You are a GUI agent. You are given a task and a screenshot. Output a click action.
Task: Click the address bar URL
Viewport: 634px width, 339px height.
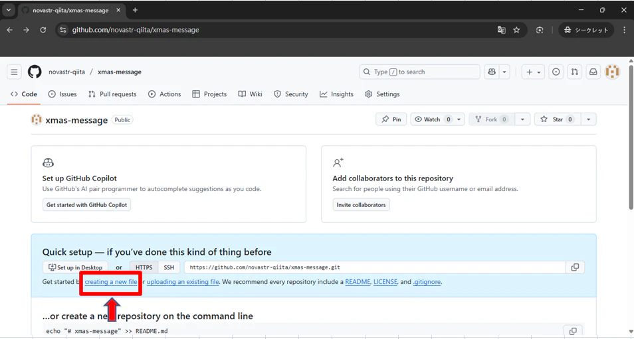point(136,30)
